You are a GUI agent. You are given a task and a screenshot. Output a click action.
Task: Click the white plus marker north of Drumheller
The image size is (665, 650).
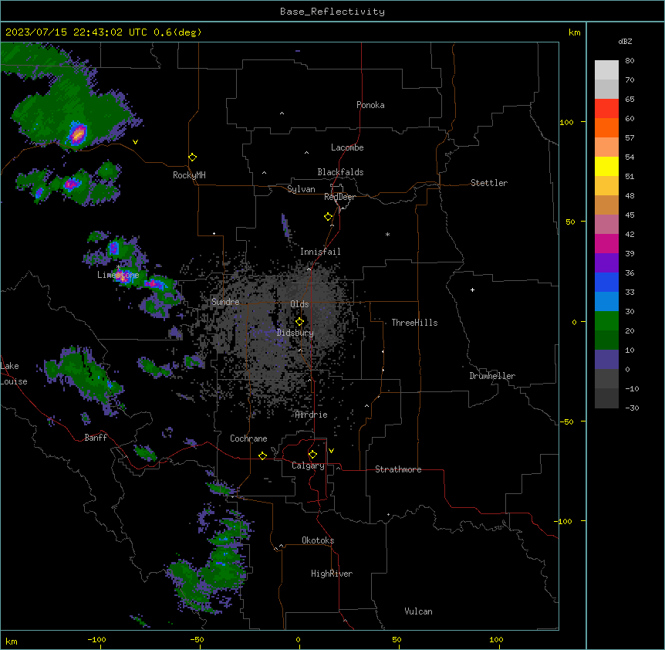[x=472, y=289]
